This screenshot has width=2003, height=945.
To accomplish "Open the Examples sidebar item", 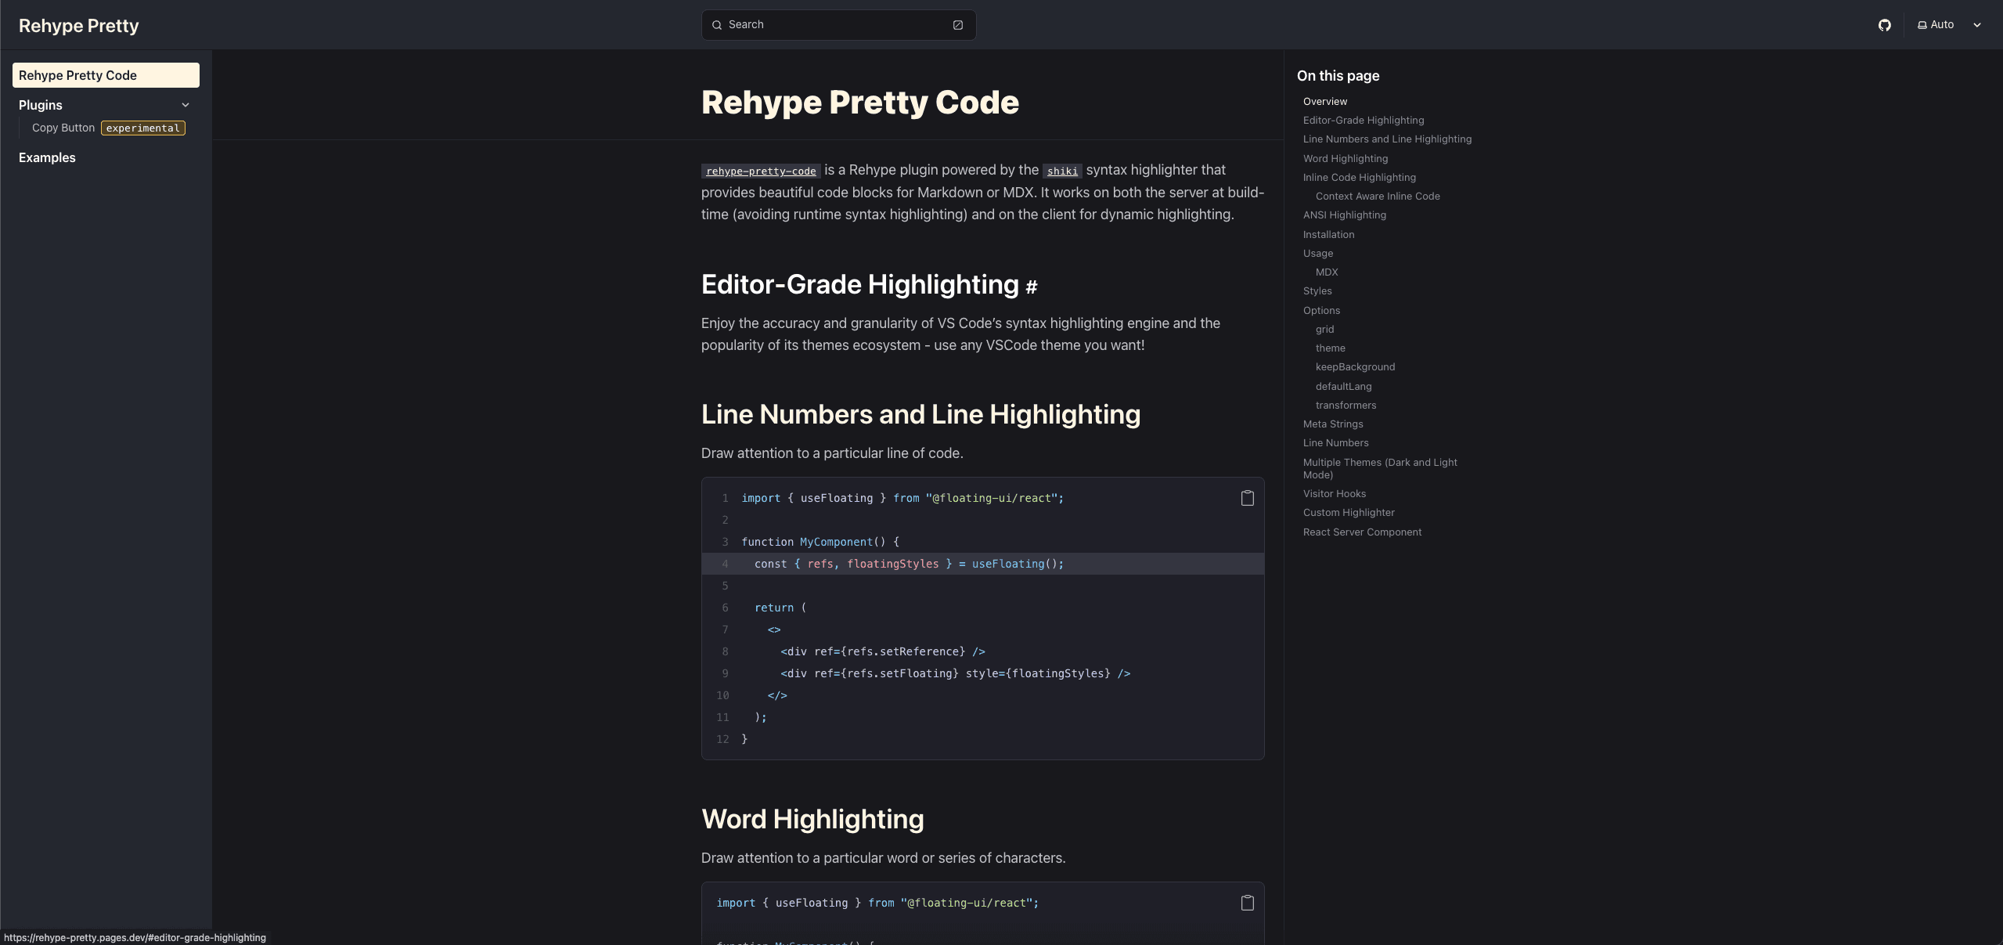I will tap(47, 157).
